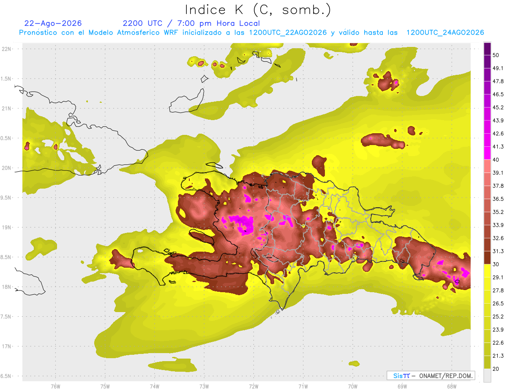
Task: Click colorbar value '47.8'
Action: pos(498,81)
